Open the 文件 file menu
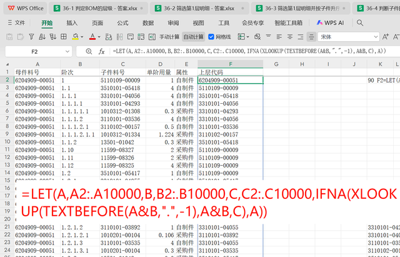 click(17, 23)
